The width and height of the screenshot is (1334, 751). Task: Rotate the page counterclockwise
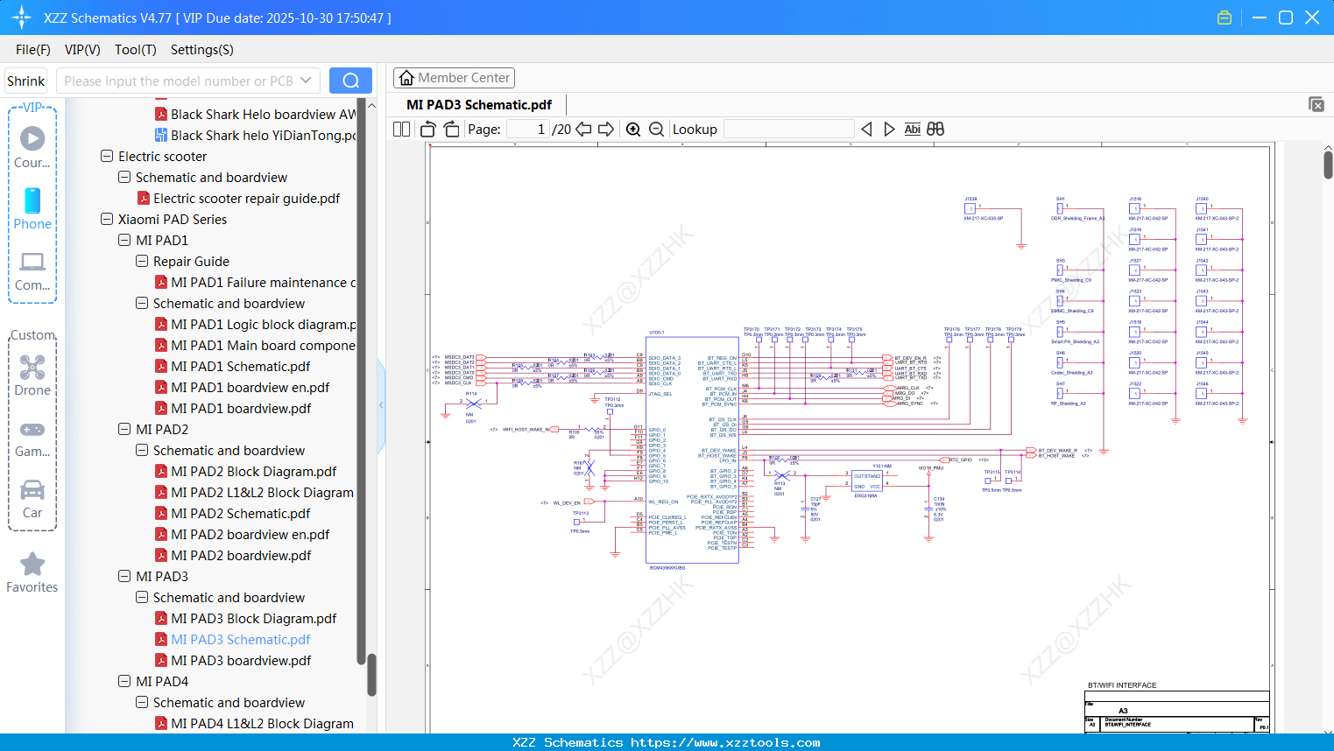pos(428,130)
